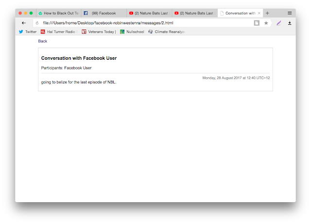
Task: Open the hamburger menu icon
Action: [290, 13]
